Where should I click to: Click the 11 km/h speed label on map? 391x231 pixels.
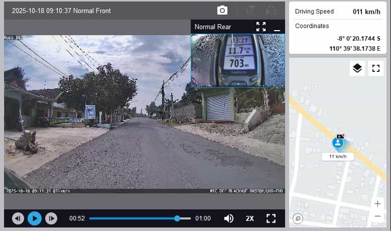(x=338, y=157)
